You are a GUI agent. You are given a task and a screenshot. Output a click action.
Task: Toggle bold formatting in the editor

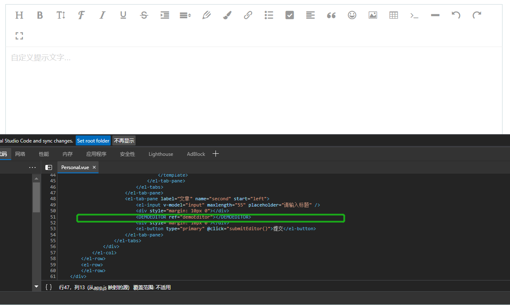[40, 15]
